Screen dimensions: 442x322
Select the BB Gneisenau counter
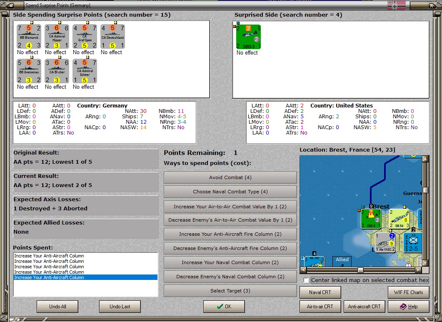28,70
